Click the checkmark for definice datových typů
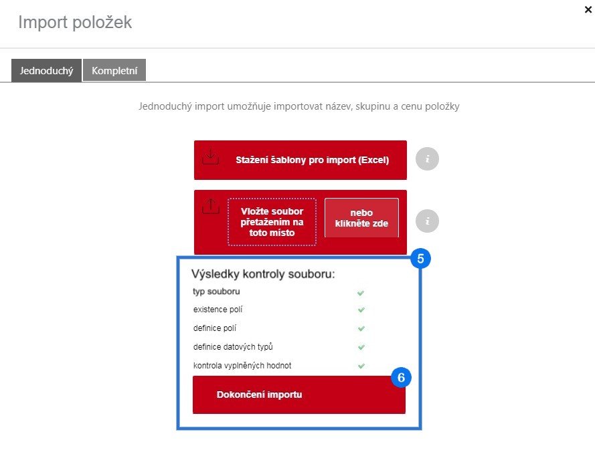 click(361, 347)
